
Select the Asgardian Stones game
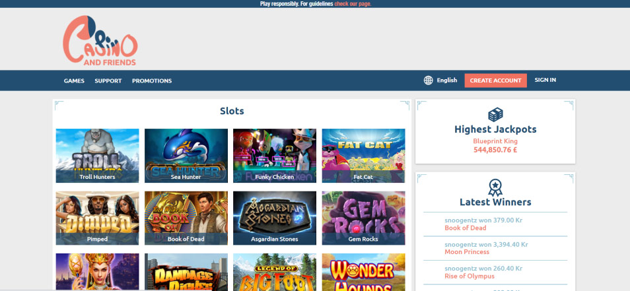pyautogui.click(x=275, y=218)
